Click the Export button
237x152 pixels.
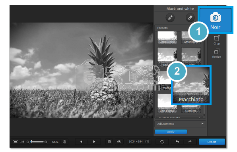point(212,142)
